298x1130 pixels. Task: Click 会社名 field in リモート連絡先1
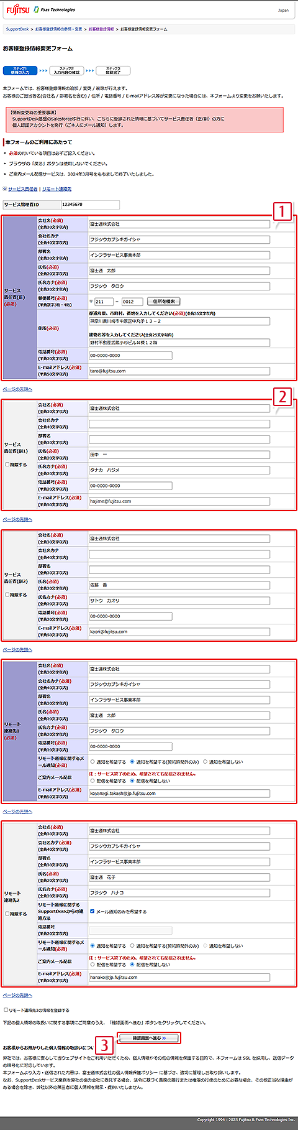point(179,669)
